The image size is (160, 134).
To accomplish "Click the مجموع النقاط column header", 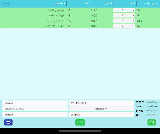I will tap(151, 3).
